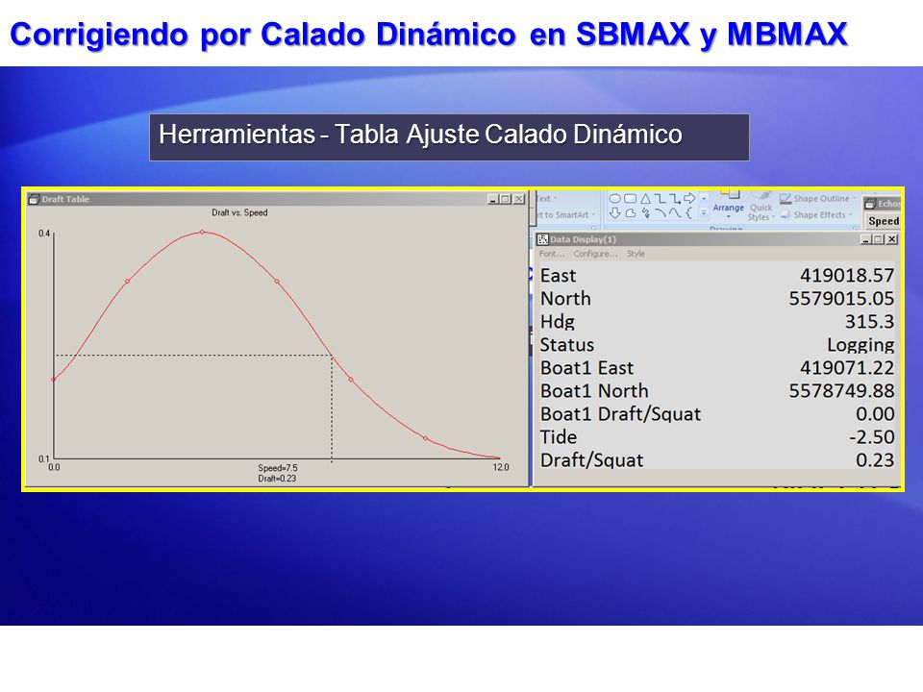This screenshot has width=923, height=692.
Task: Maximize the Data Display window
Action: 878,239
